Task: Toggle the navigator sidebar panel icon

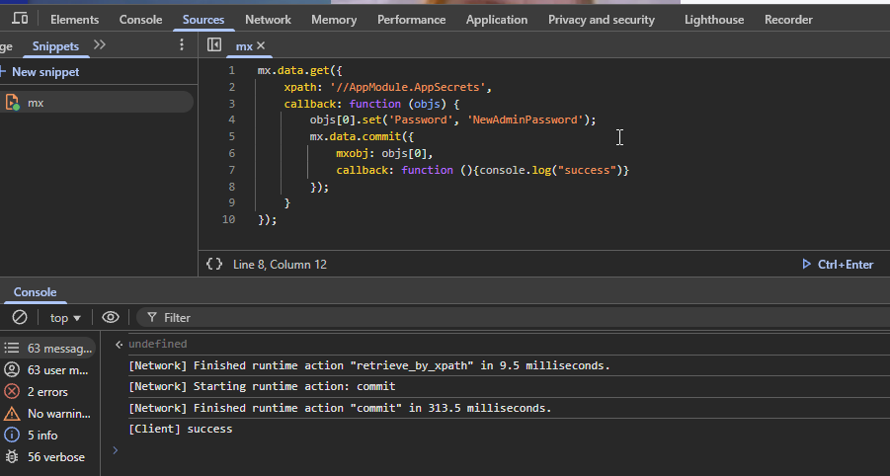Action: (214, 45)
